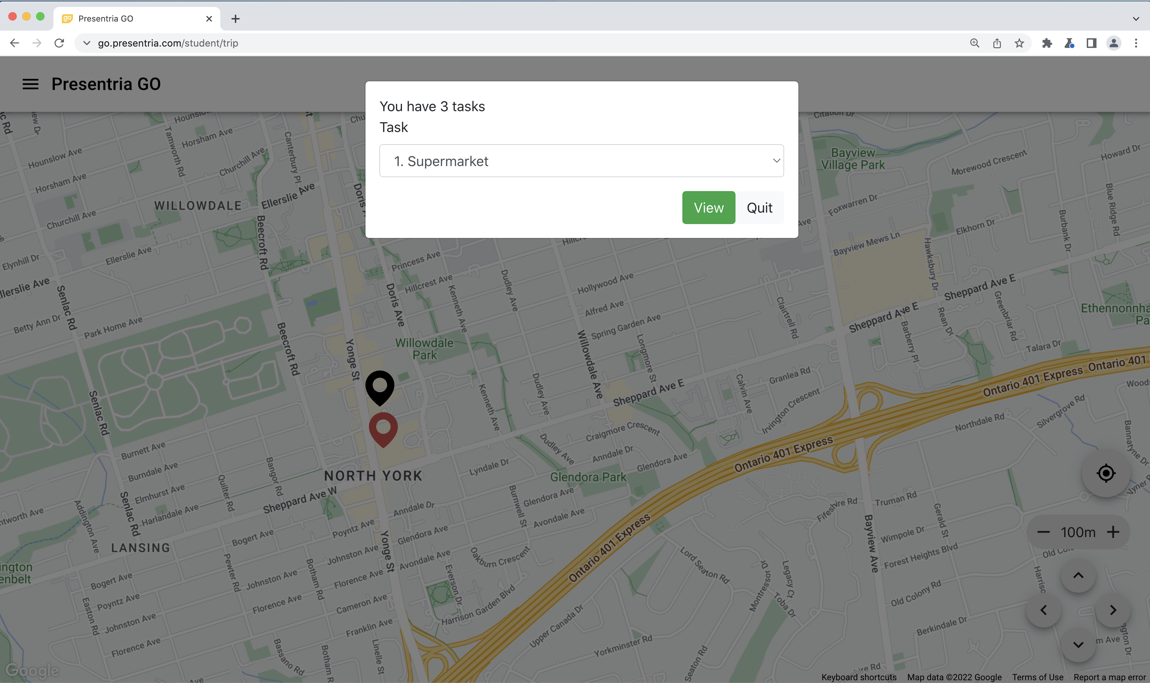Open the hamburger menu in Presentria GO
The width and height of the screenshot is (1150, 683).
click(30, 84)
